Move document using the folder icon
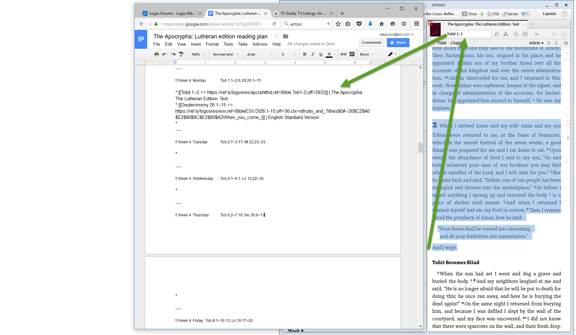This screenshot has width=576, height=335. [x=286, y=36]
